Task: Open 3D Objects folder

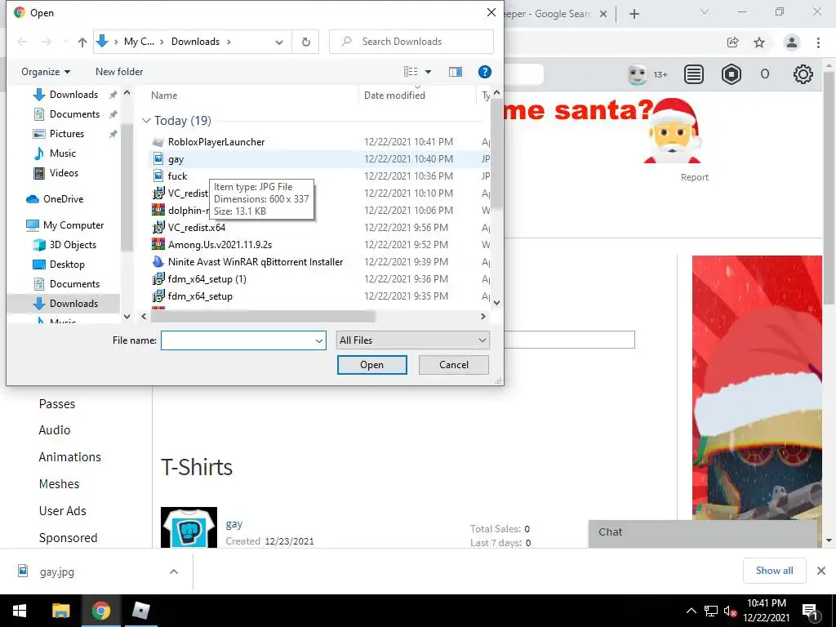Action: [73, 245]
